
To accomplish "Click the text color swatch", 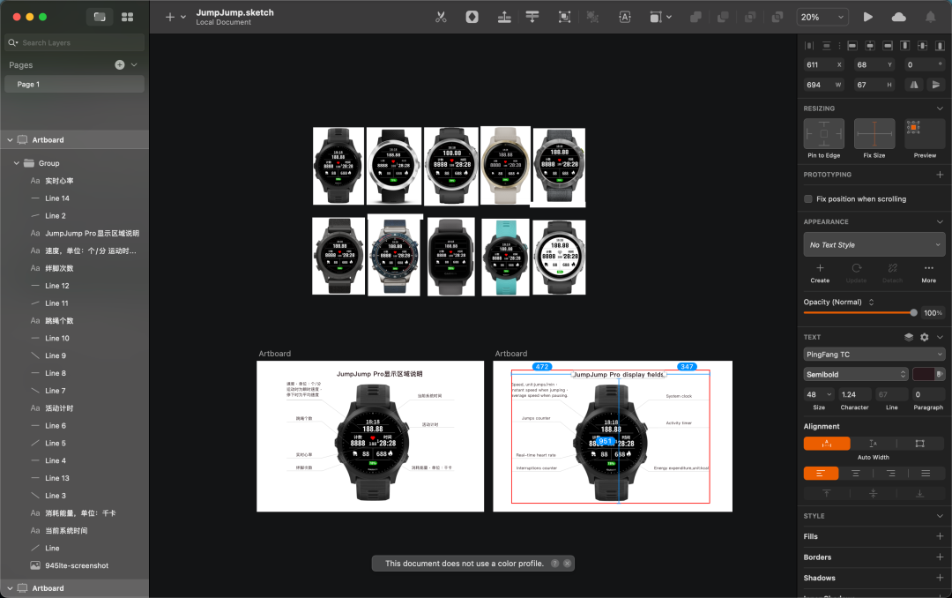I will (924, 374).
